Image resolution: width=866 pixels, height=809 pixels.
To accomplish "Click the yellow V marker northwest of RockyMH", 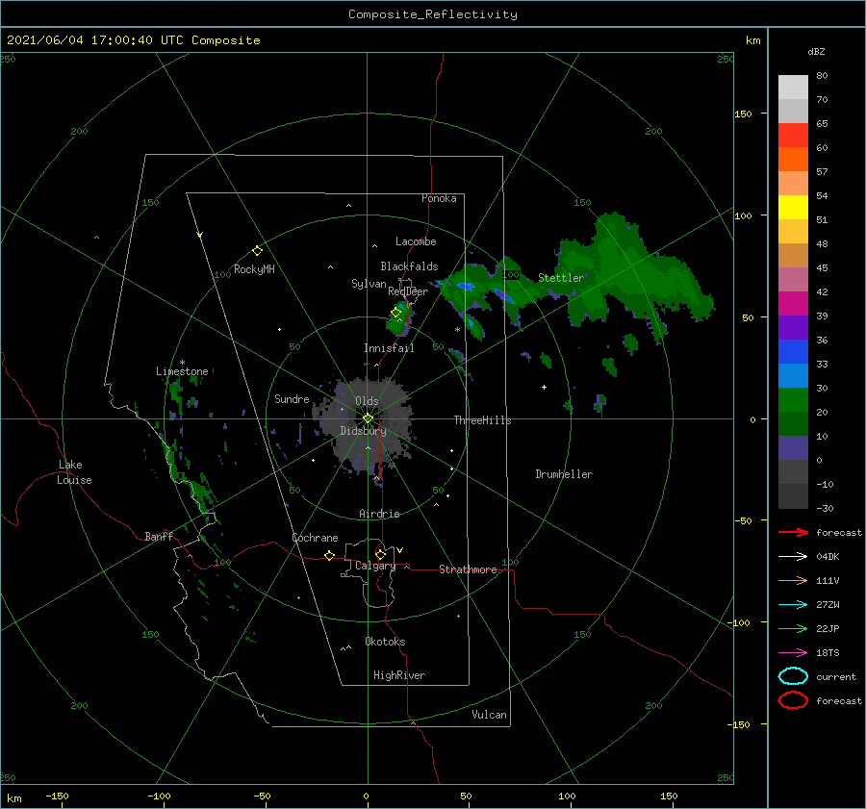I will [200, 235].
